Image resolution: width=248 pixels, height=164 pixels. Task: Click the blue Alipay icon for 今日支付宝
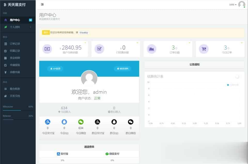[x=48, y=122]
